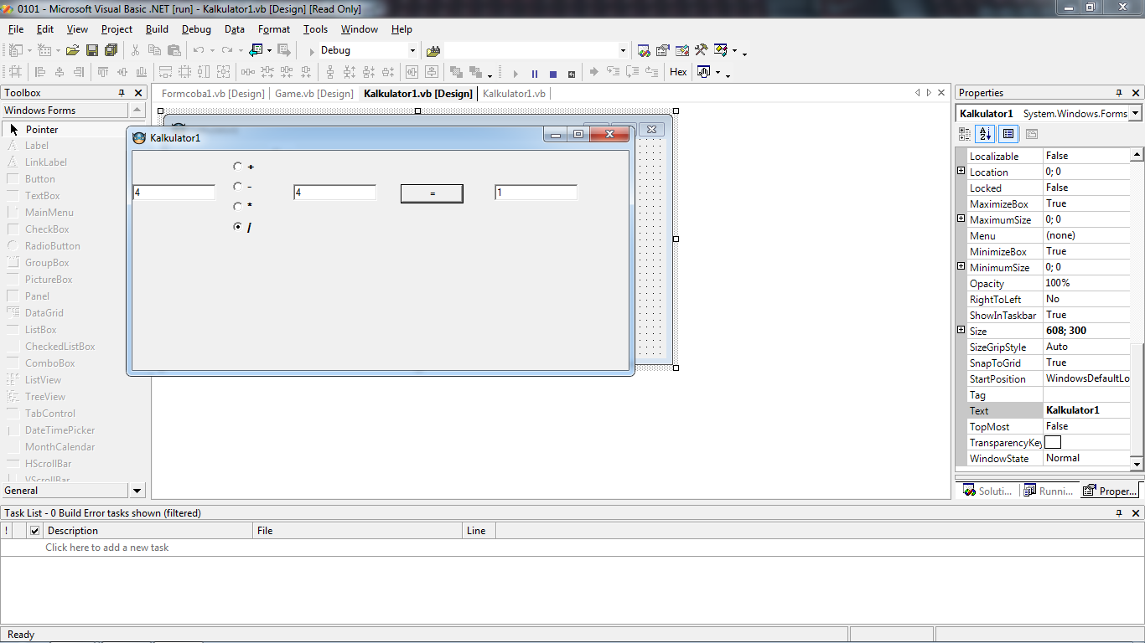The width and height of the screenshot is (1145, 643).
Task: Click the result textbox containing 1
Action: coord(536,193)
